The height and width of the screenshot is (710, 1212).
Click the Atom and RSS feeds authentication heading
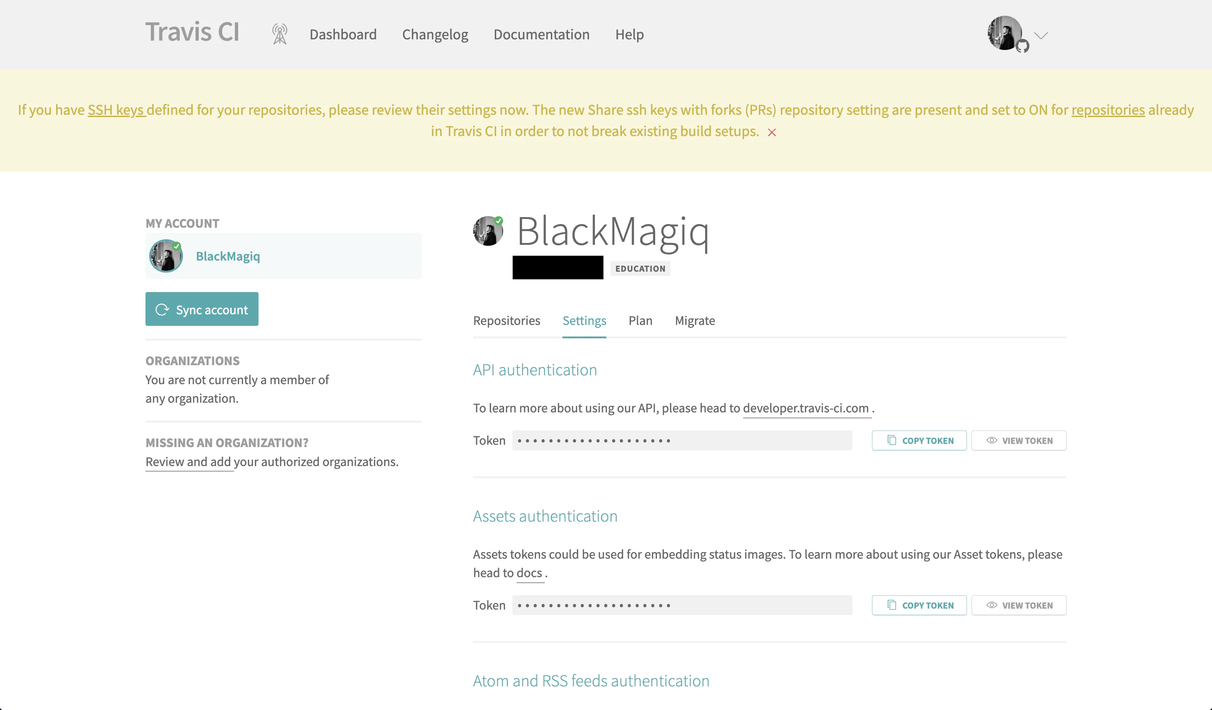(591, 681)
